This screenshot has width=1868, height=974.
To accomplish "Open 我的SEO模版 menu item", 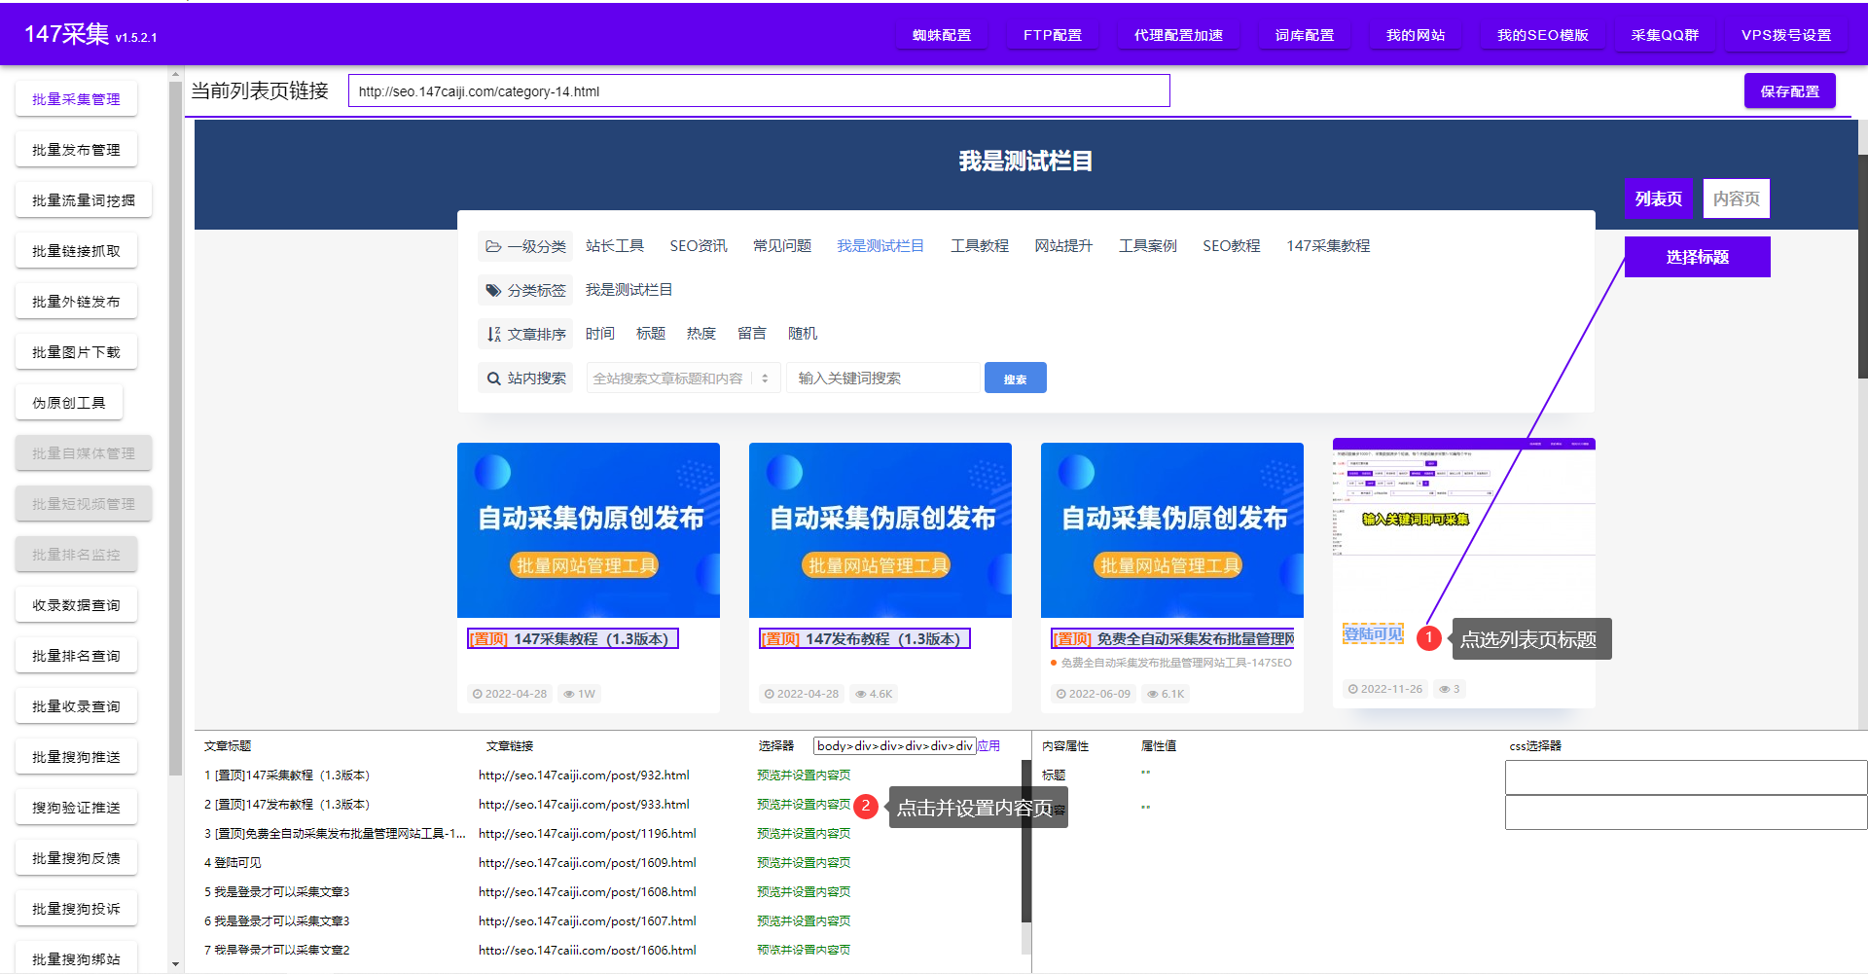I will [x=1542, y=35].
